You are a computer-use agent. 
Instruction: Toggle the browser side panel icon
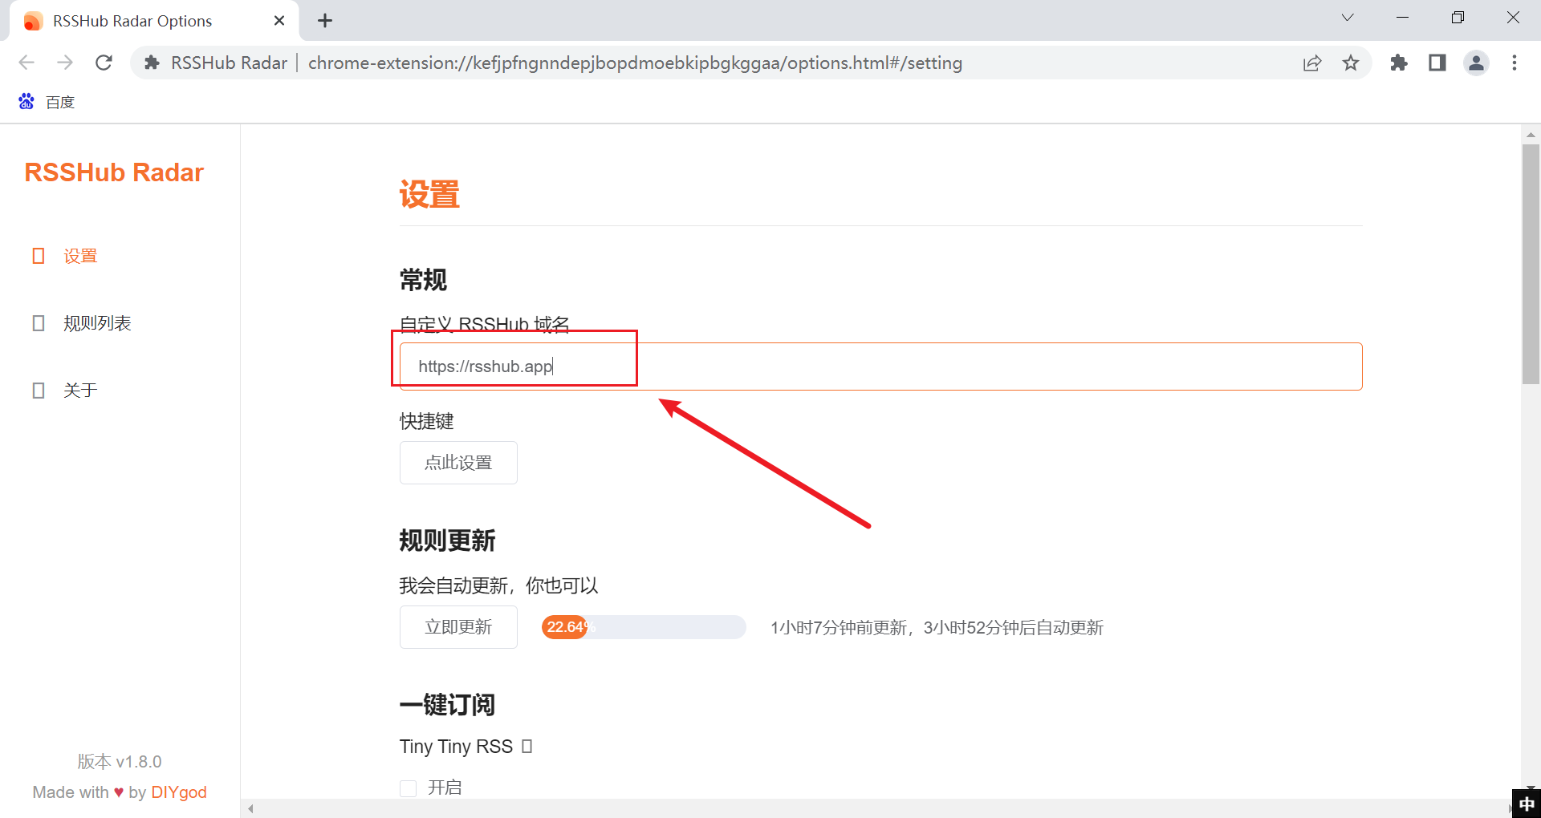coord(1437,63)
